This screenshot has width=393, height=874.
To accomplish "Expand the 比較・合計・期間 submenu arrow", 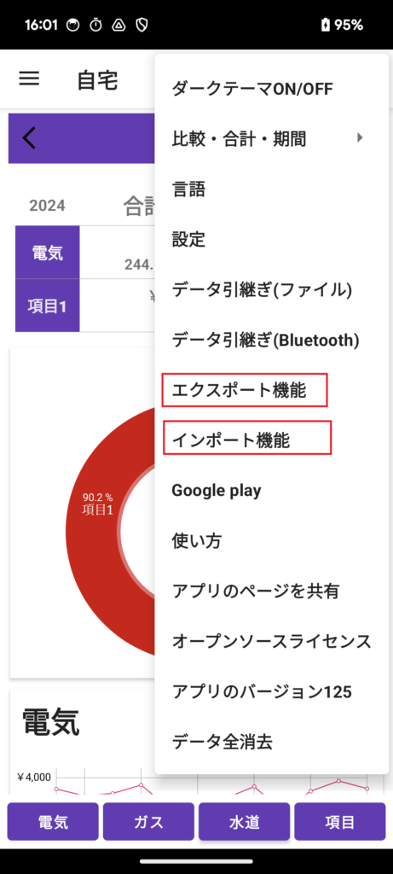I will coord(360,137).
